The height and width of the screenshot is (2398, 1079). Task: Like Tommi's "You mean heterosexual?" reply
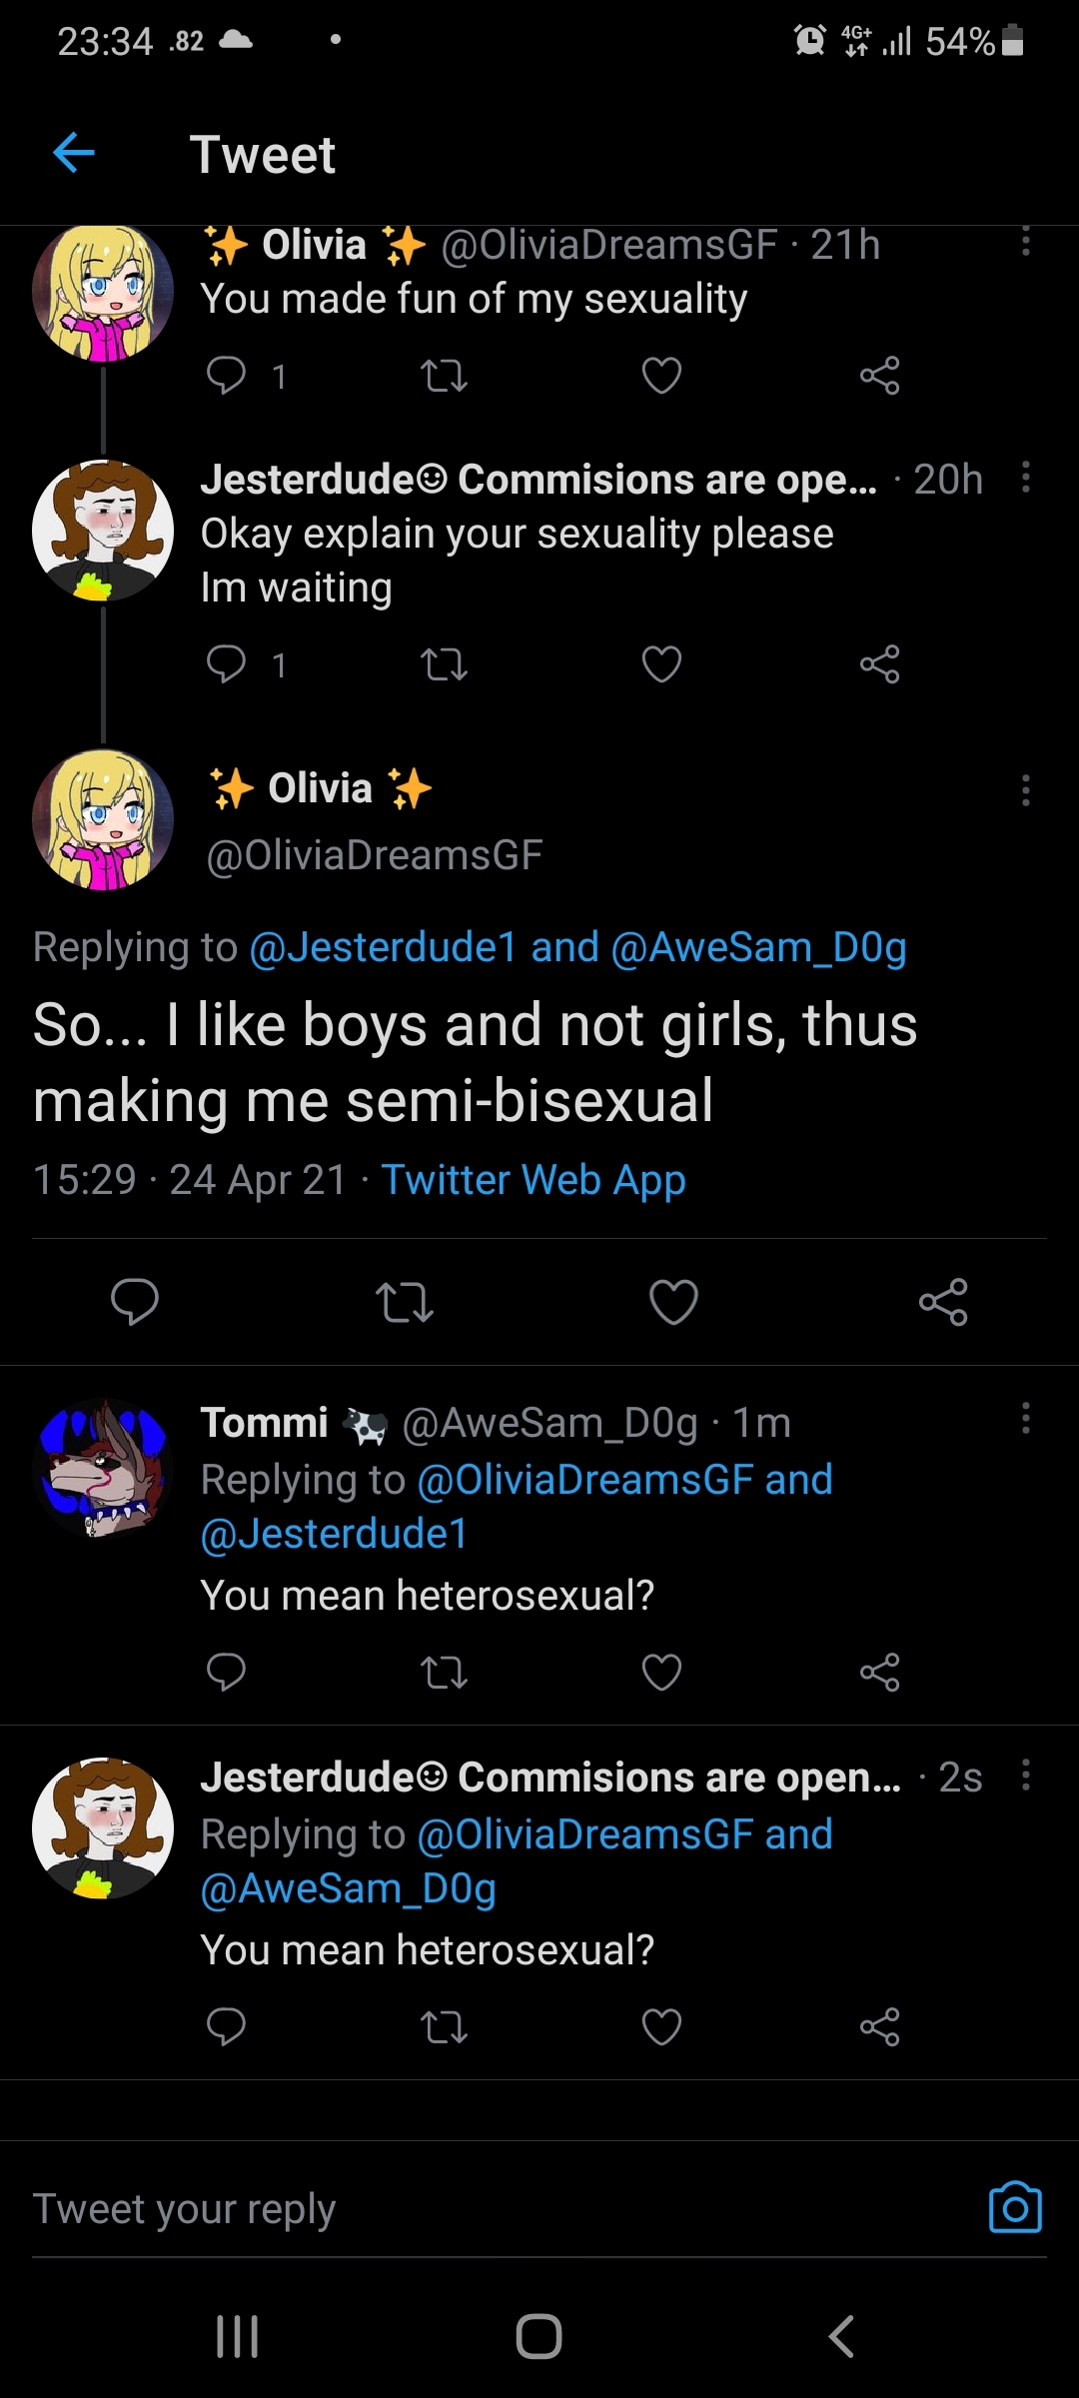coord(661,1672)
